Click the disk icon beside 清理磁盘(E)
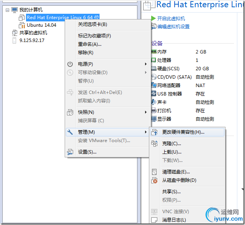The height and width of the screenshot is (225, 245). point(154,172)
